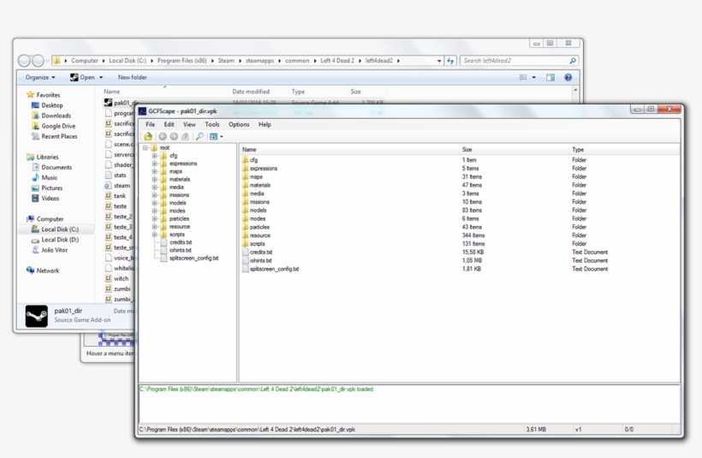702x458 pixels.
Task: Open the Help menu in GCFScape
Action: 265,124
